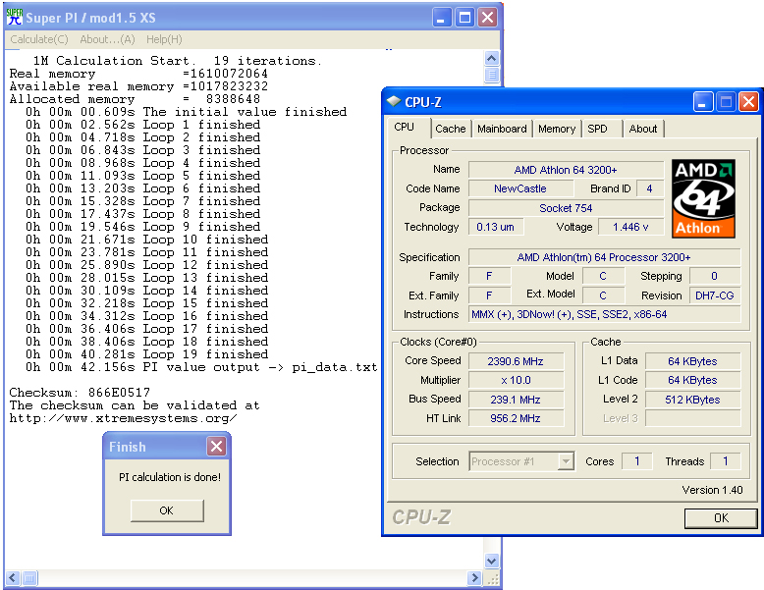764x590 pixels.
Task: Close the CPU-Z window
Action: 748,102
